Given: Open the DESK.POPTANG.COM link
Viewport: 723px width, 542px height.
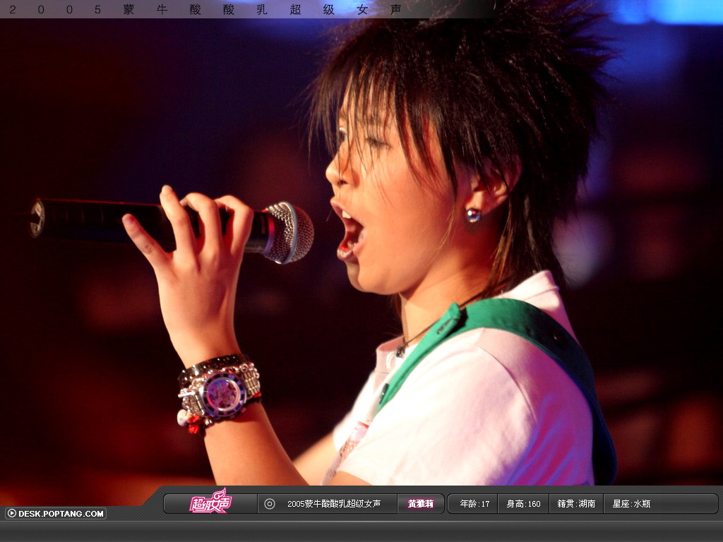Looking at the screenshot, I should tap(61, 514).
